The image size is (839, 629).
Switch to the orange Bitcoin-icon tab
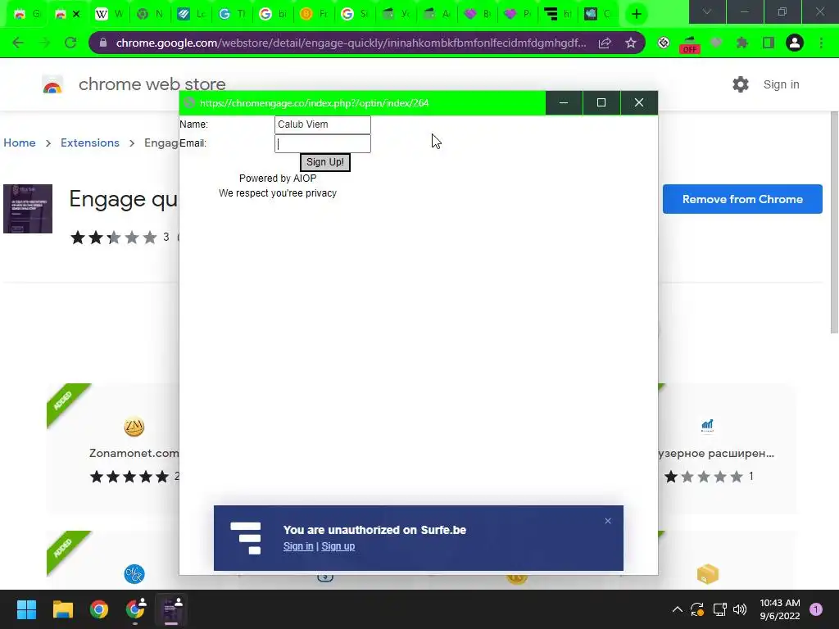314,15
